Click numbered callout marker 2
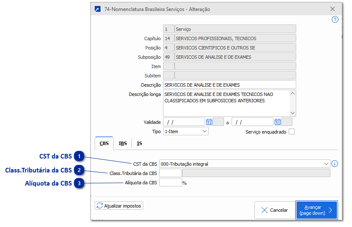352x227 pixels. pos(79,170)
